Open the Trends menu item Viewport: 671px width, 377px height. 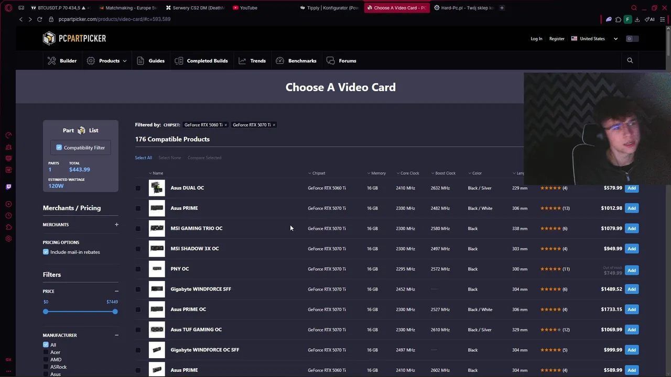coord(252,61)
